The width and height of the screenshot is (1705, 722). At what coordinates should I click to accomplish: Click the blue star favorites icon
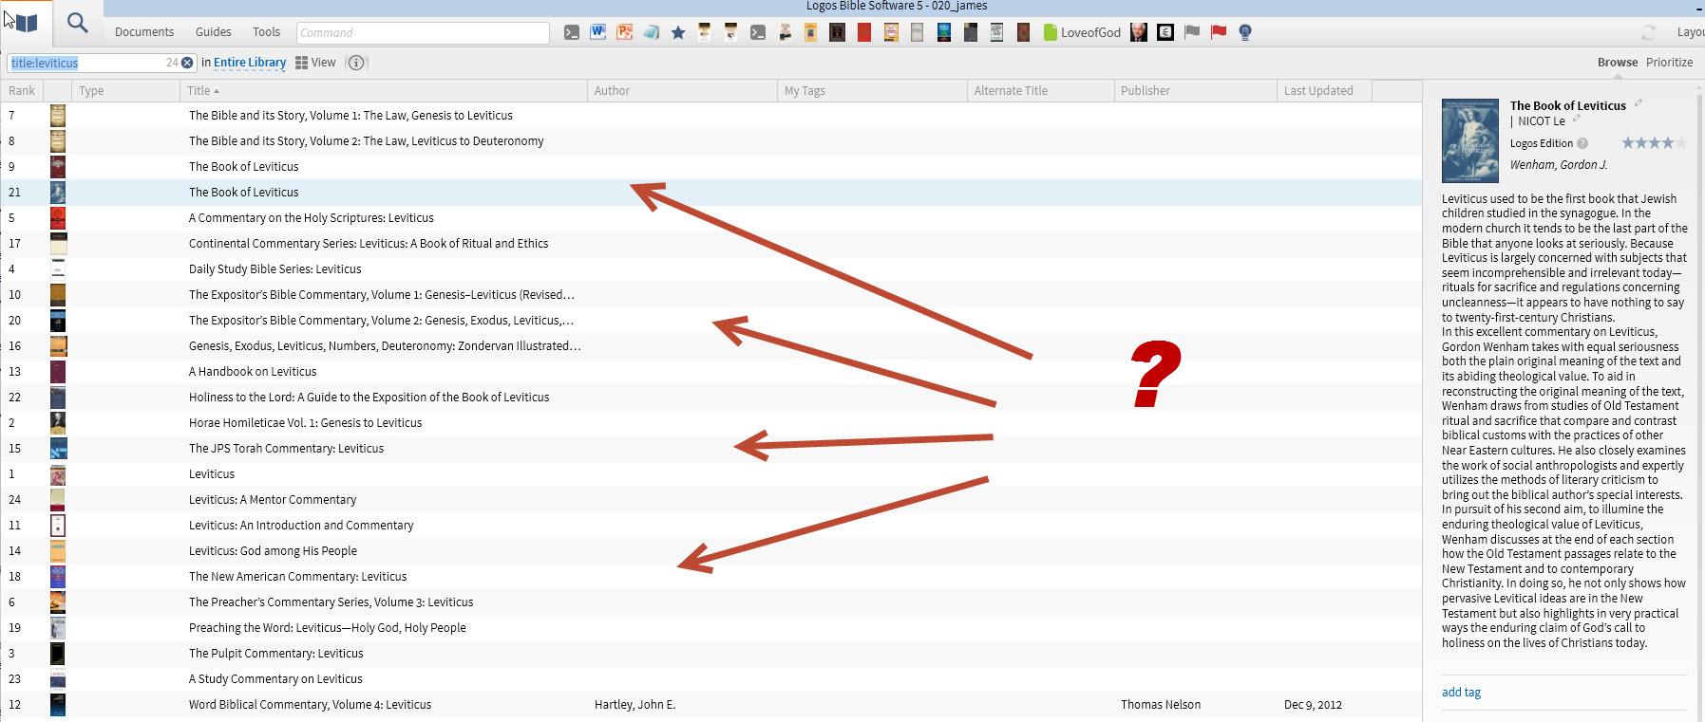click(677, 32)
